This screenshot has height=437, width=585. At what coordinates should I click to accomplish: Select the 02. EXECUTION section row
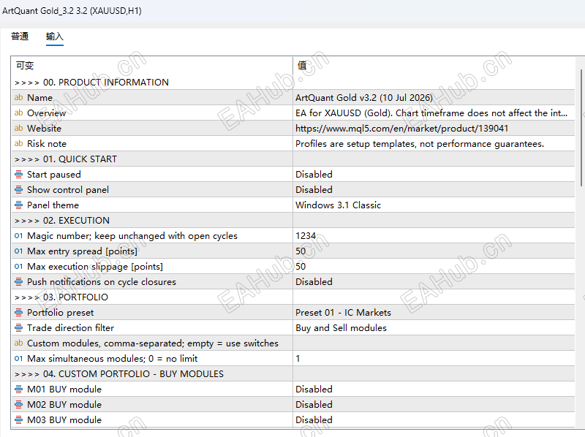(x=293, y=221)
